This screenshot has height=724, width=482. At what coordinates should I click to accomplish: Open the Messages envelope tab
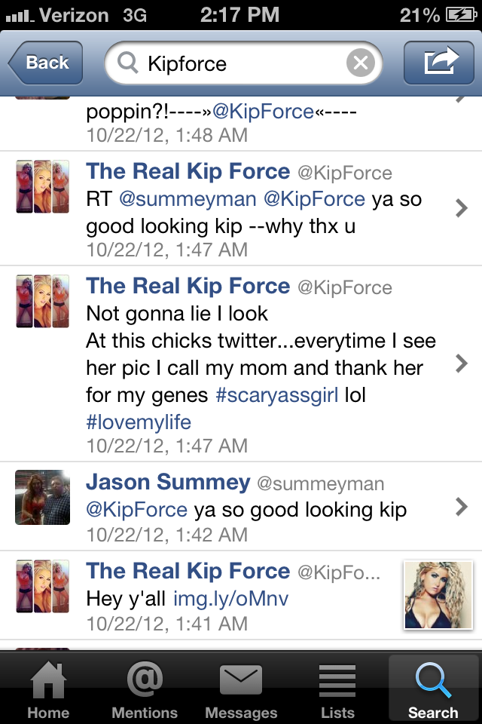pos(241,689)
